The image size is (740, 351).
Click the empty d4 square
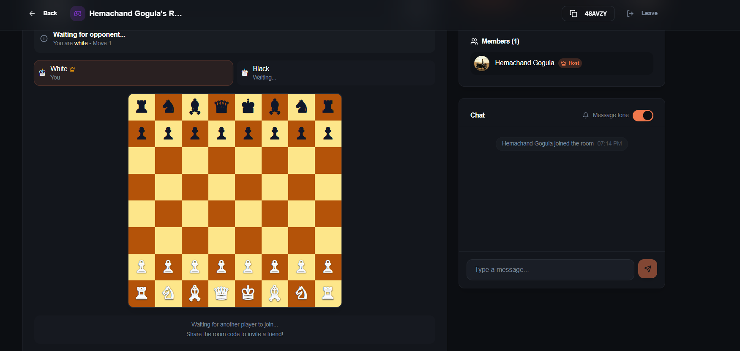pyautogui.click(x=221, y=214)
